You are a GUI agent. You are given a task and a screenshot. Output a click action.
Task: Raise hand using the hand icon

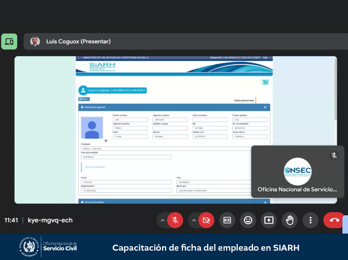coord(290,220)
